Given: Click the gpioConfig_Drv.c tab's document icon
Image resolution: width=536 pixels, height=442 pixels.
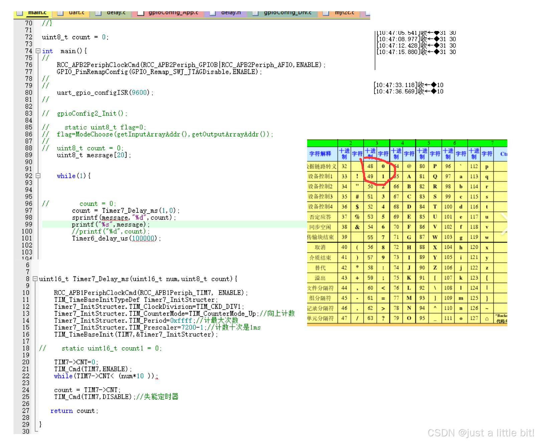Looking at the screenshot, I should (256, 13).
